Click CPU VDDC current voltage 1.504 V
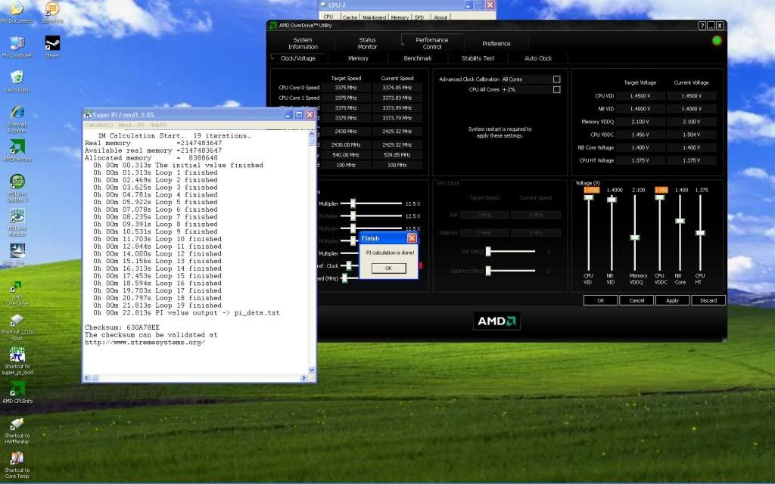The height and width of the screenshot is (484, 775). [x=691, y=135]
